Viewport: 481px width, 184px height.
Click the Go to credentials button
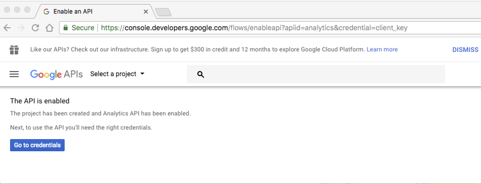click(x=37, y=145)
